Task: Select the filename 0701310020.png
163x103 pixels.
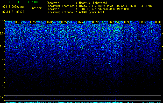Action: (x=13, y=7)
